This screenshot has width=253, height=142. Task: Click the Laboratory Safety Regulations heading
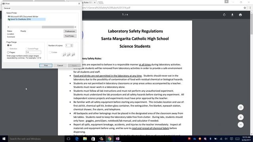pos(135,31)
